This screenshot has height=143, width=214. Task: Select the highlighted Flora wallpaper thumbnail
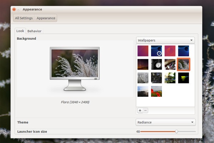coord(183,64)
